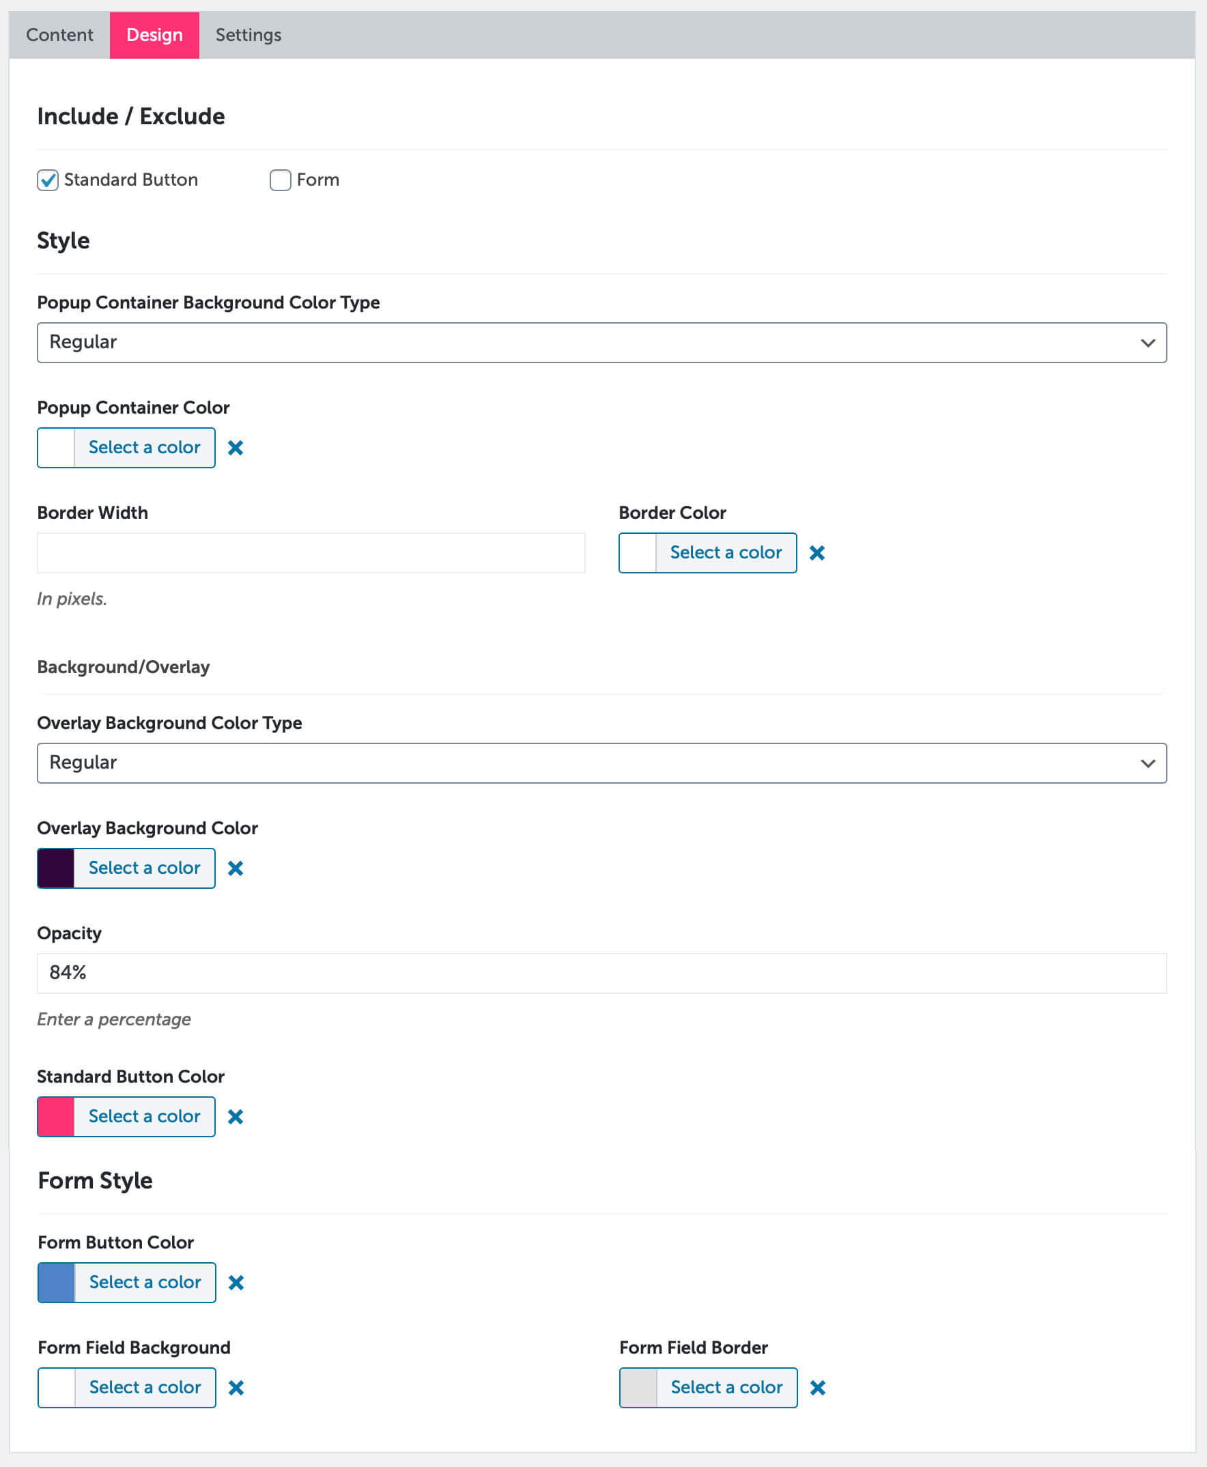The width and height of the screenshot is (1207, 1467).
Task: Focus the Border Width input field
Action: pyautogui.click(x=311, y=553)
